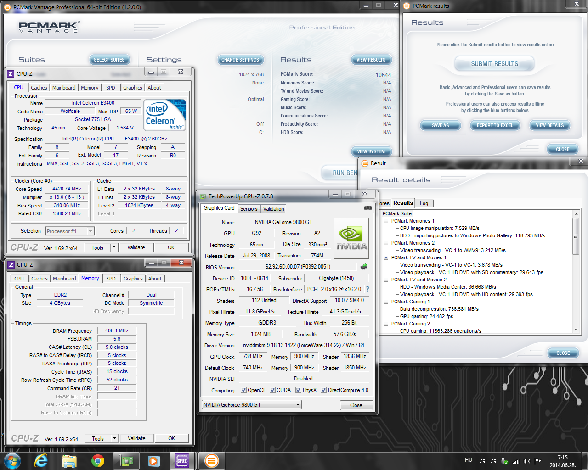Open the Processor #1 selection dropdown
Image resolution: width=588 pixels, height=470 pixels.
tap(70, 231)
